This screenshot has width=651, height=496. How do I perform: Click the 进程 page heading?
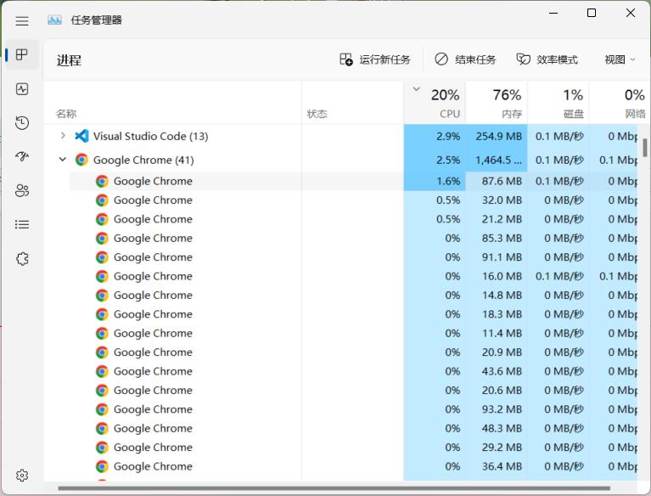69,60
